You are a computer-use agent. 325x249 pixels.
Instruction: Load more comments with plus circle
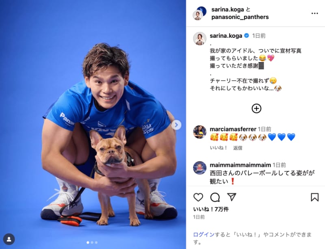(x=256, y=108)
